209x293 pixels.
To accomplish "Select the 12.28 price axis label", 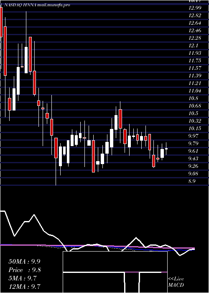I will coord(195,38).
